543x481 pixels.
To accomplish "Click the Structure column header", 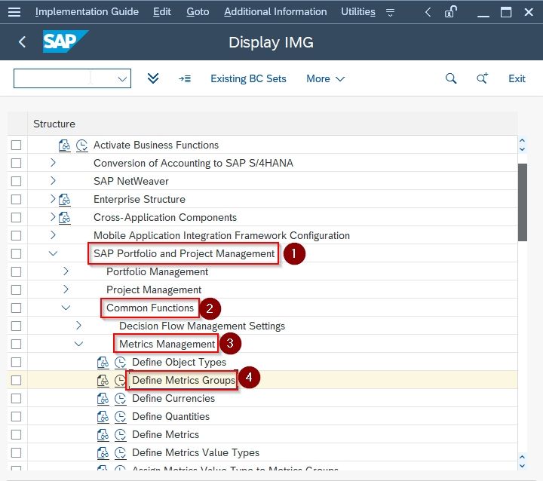I will [x=272, y=124].
